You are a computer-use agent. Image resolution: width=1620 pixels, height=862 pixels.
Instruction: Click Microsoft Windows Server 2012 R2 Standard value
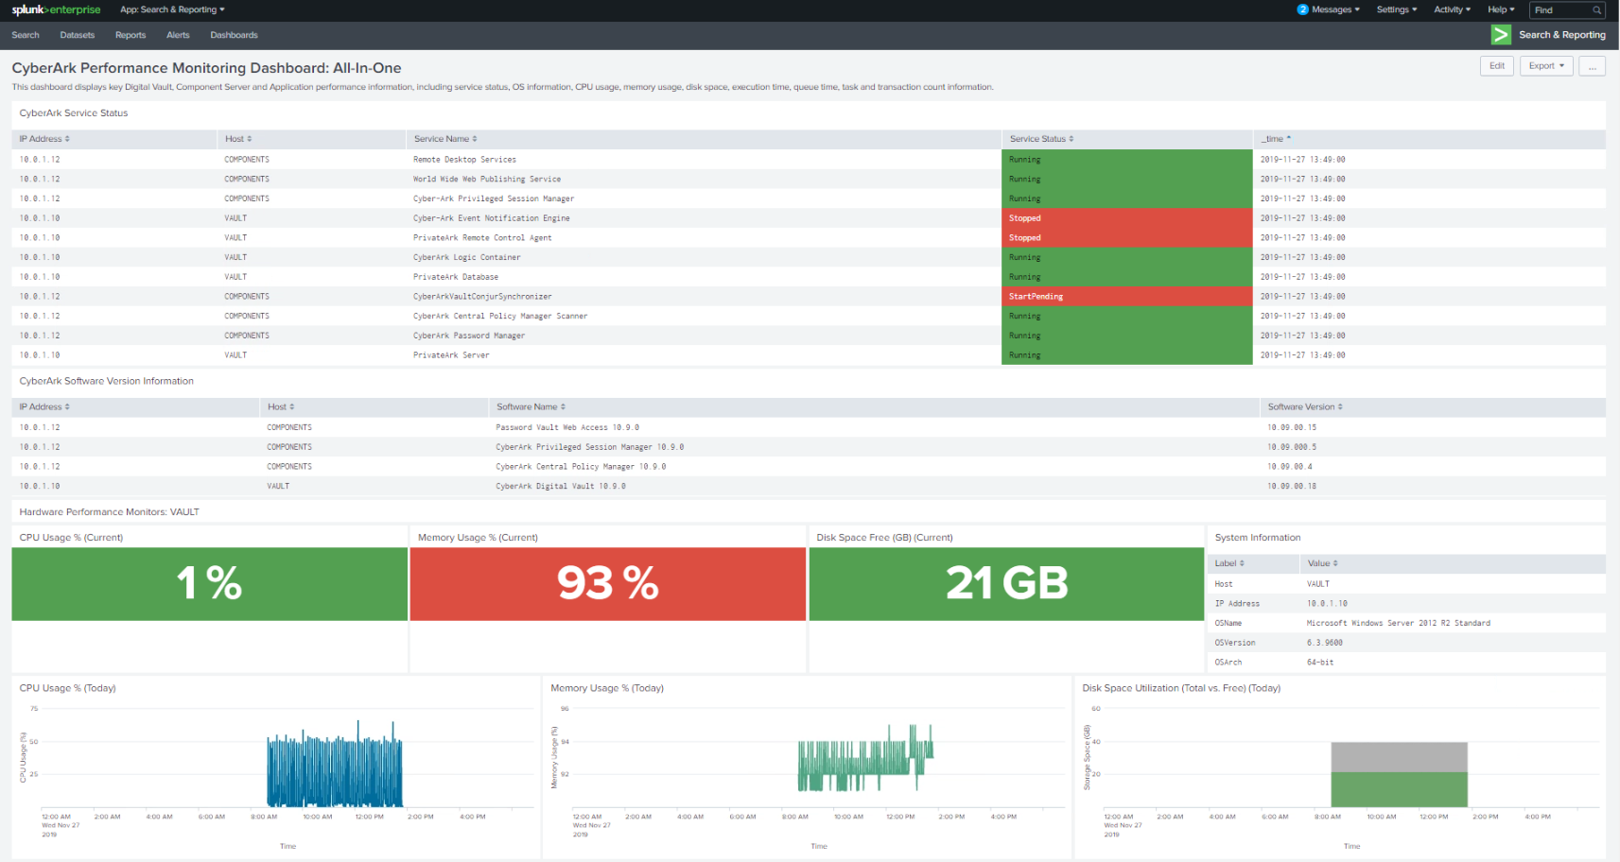point(1399,624)
